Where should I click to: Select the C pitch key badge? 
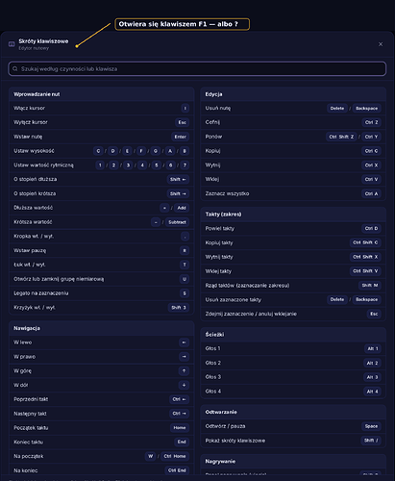coord(98,151)
